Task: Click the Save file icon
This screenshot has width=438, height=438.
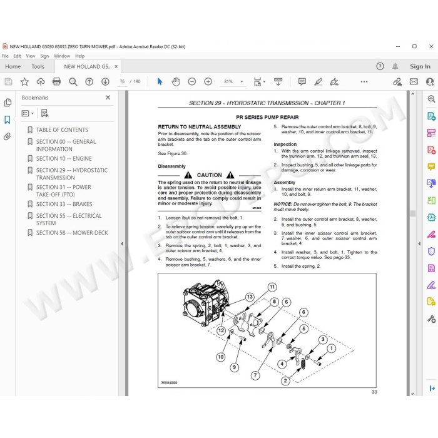Action: pyautogui.click(x=8, y=81)
